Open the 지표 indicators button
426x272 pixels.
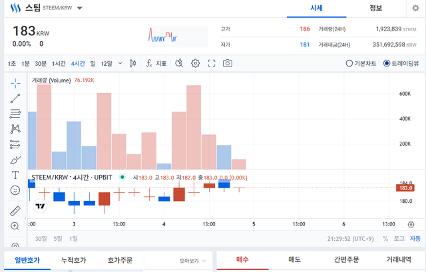[161, 64]
